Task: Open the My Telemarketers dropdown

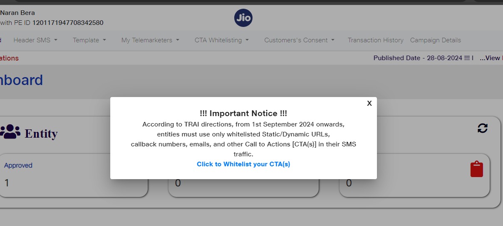Action: tap(150, 40)
